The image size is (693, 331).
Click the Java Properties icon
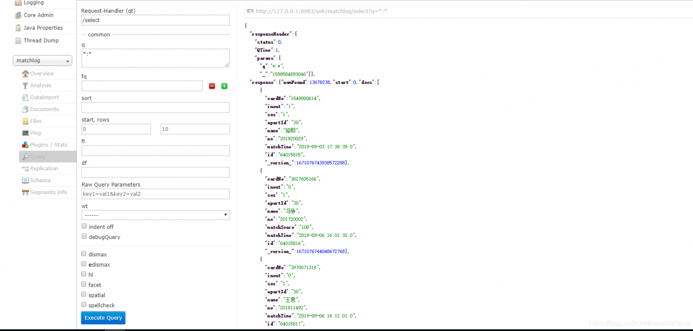[18, 28]
